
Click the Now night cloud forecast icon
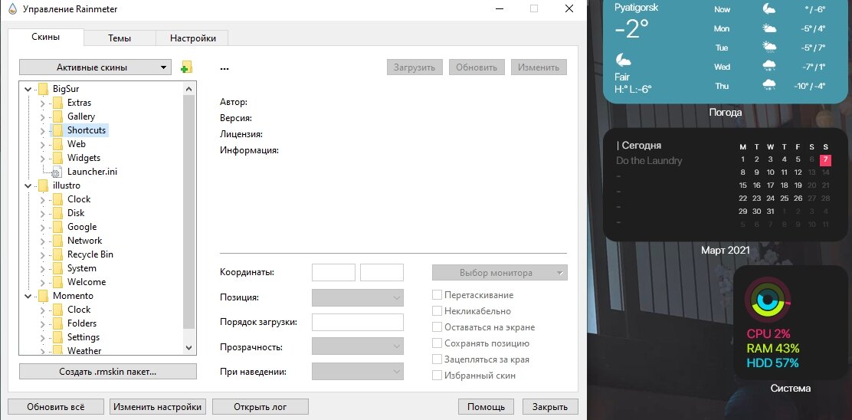[768, 8]
